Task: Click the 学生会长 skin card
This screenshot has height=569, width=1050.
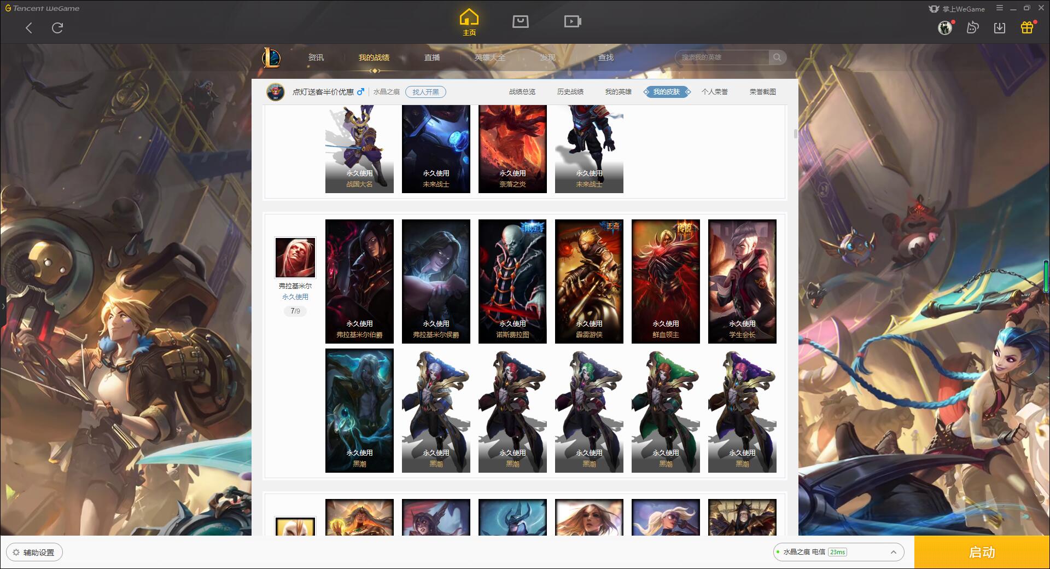Action: click(x=742, y=281)
